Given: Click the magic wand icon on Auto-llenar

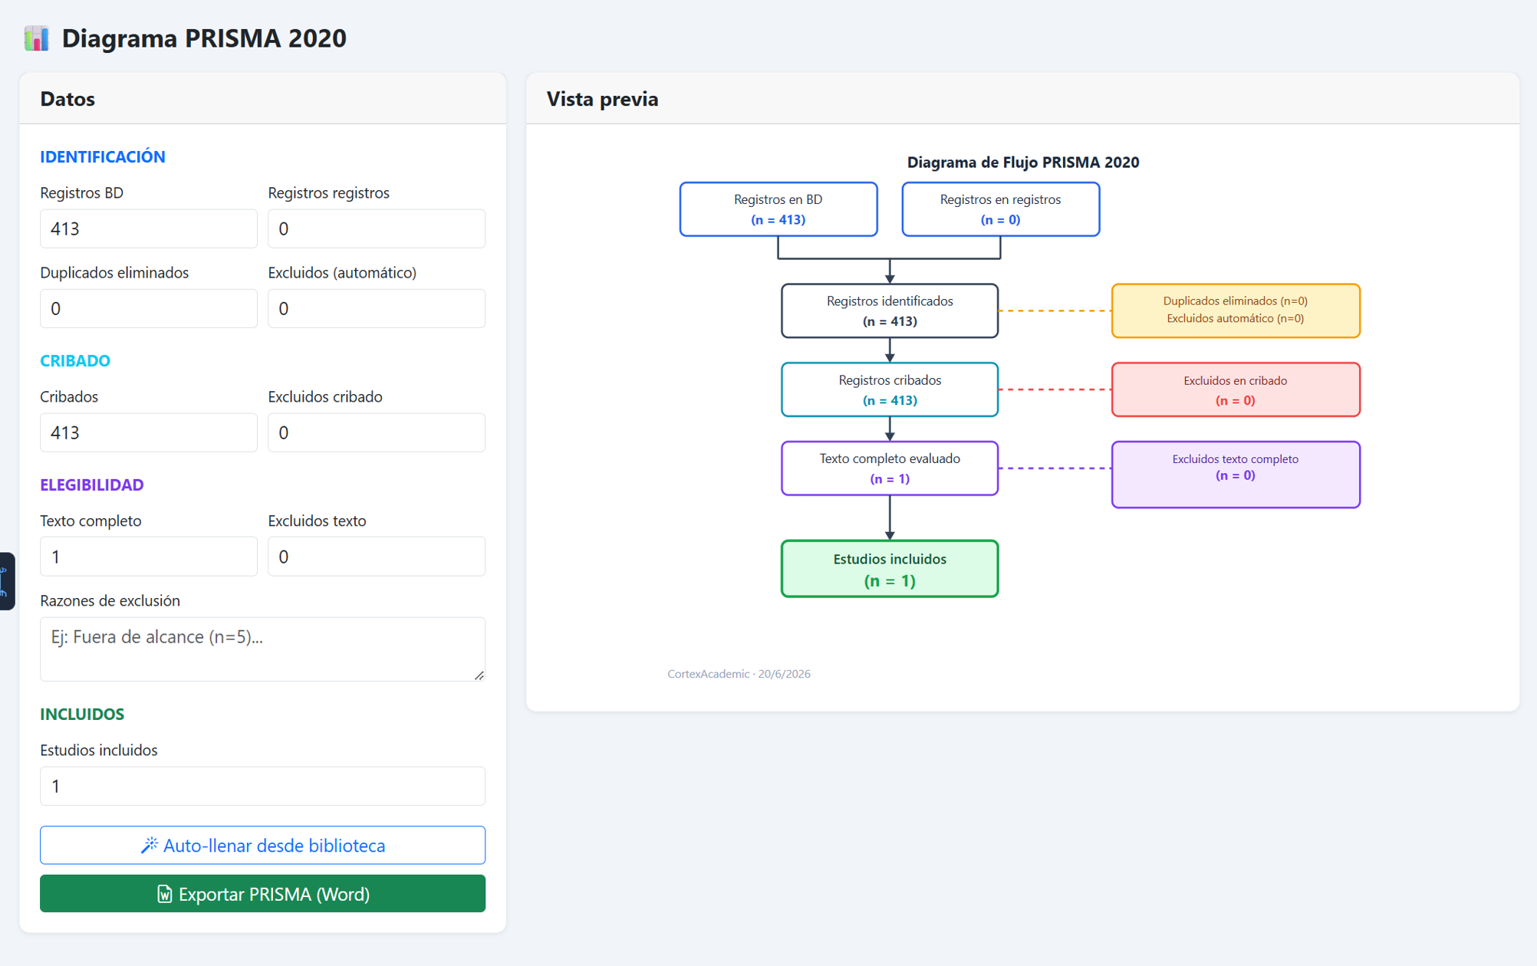Looking at the screenshot, I should pos(150,845).
